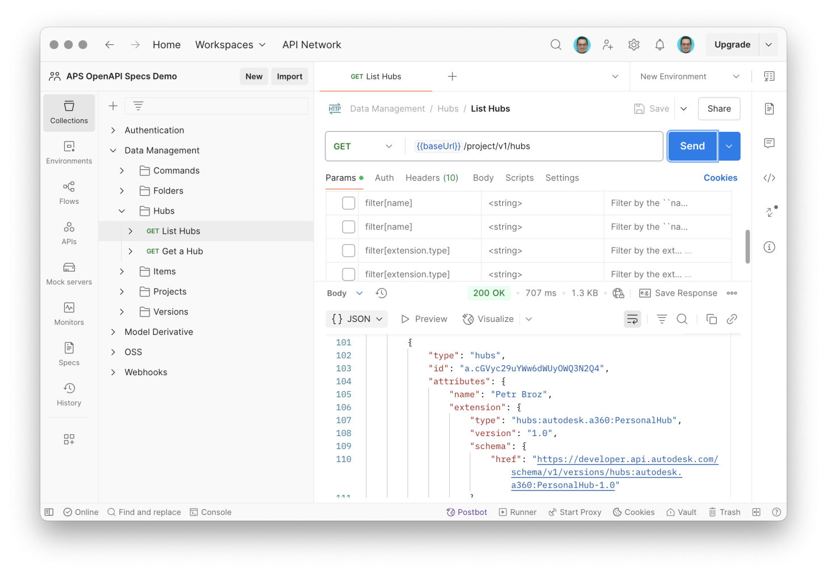827x574 pixels.
Task: Search within the response body
Action: [x=682, y=319]
